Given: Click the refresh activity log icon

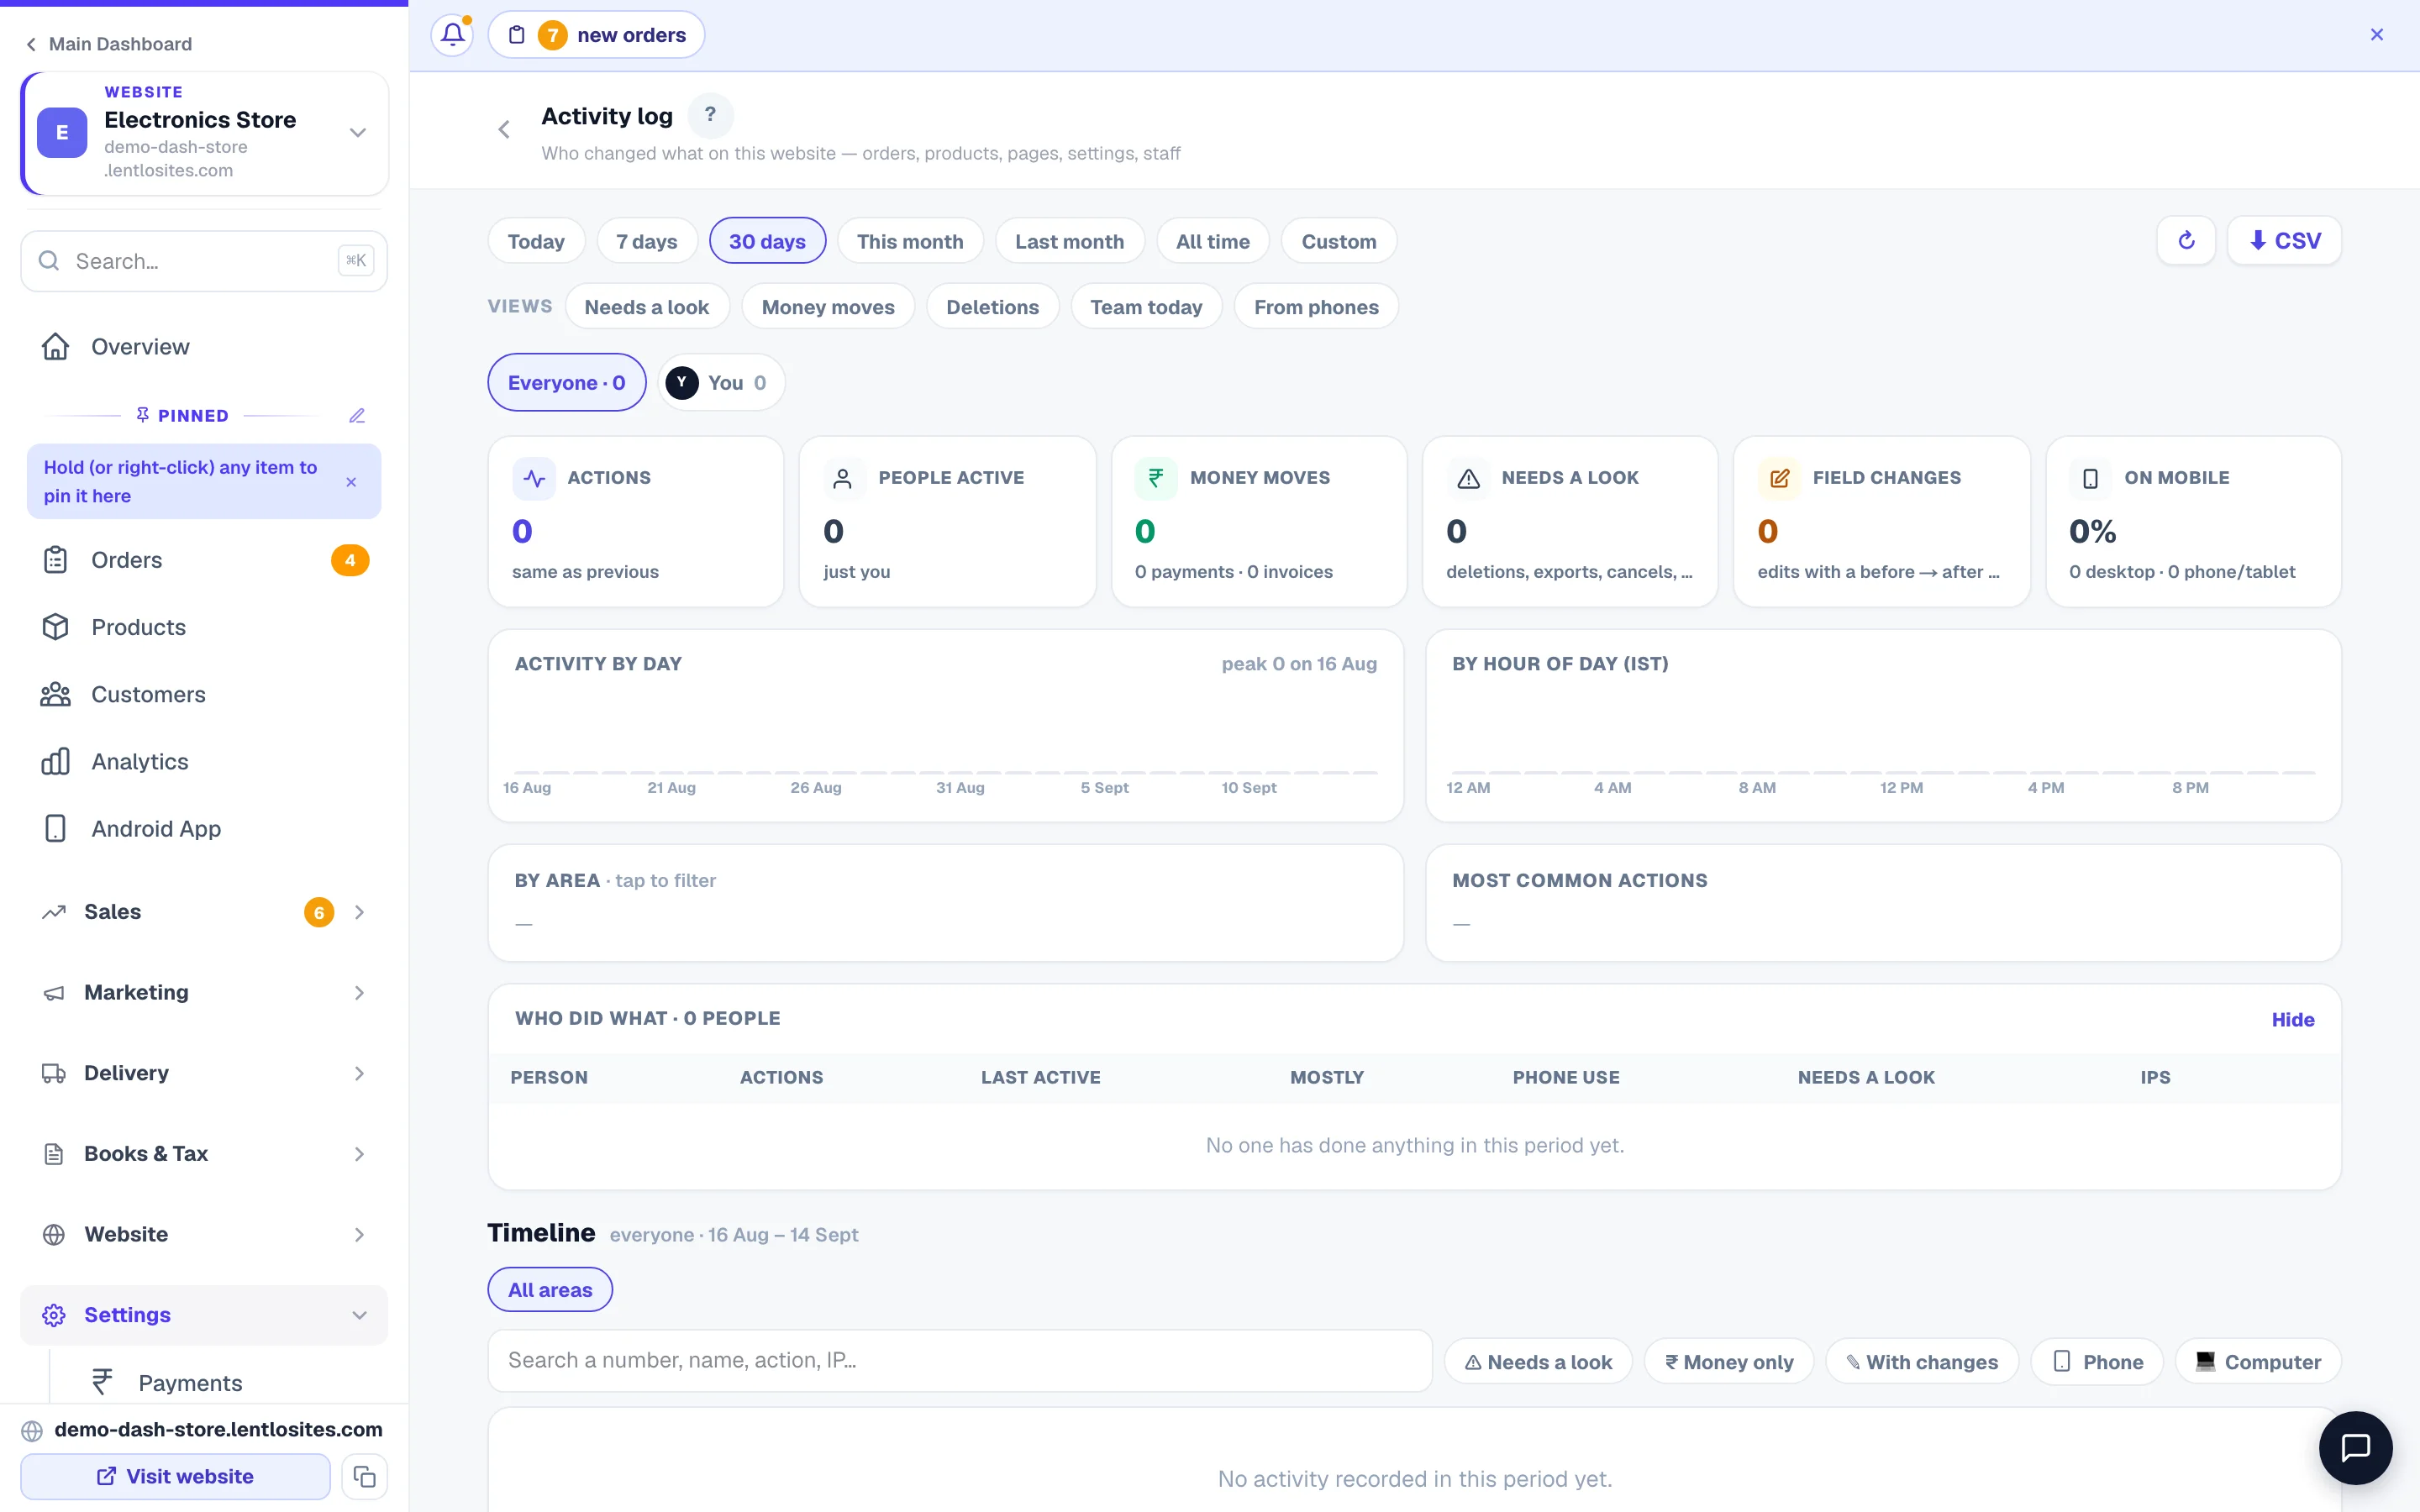Looking at the screenshot, I should [x=2186, y=241].
